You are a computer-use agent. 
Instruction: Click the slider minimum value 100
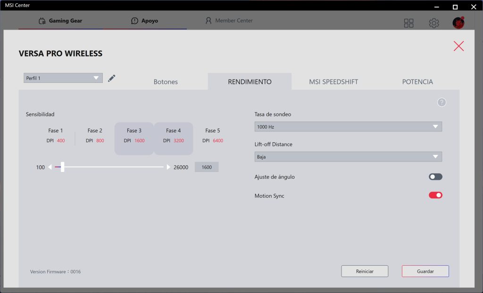[x=41, y=167]
